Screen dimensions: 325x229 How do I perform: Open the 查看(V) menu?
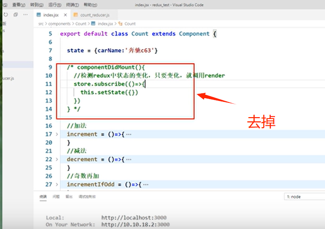[19, 5]
